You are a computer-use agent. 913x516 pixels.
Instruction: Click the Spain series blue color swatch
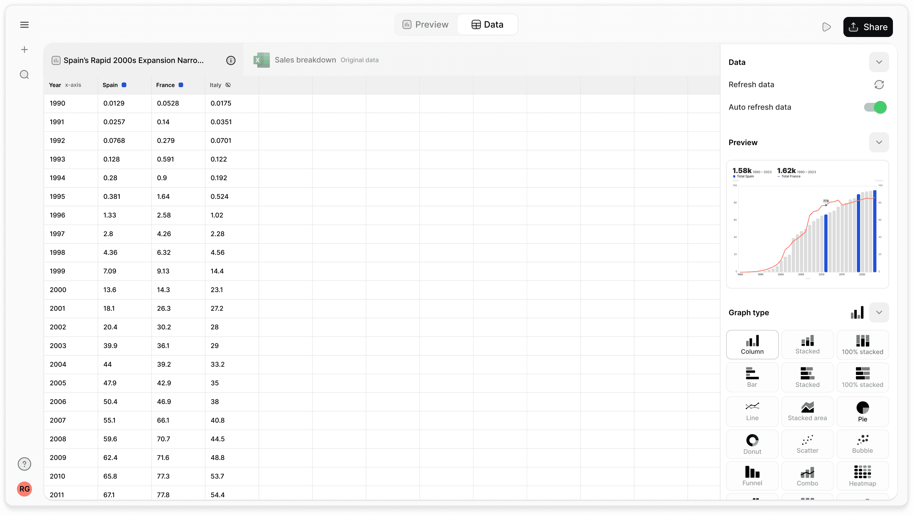[x=124, y=85]
